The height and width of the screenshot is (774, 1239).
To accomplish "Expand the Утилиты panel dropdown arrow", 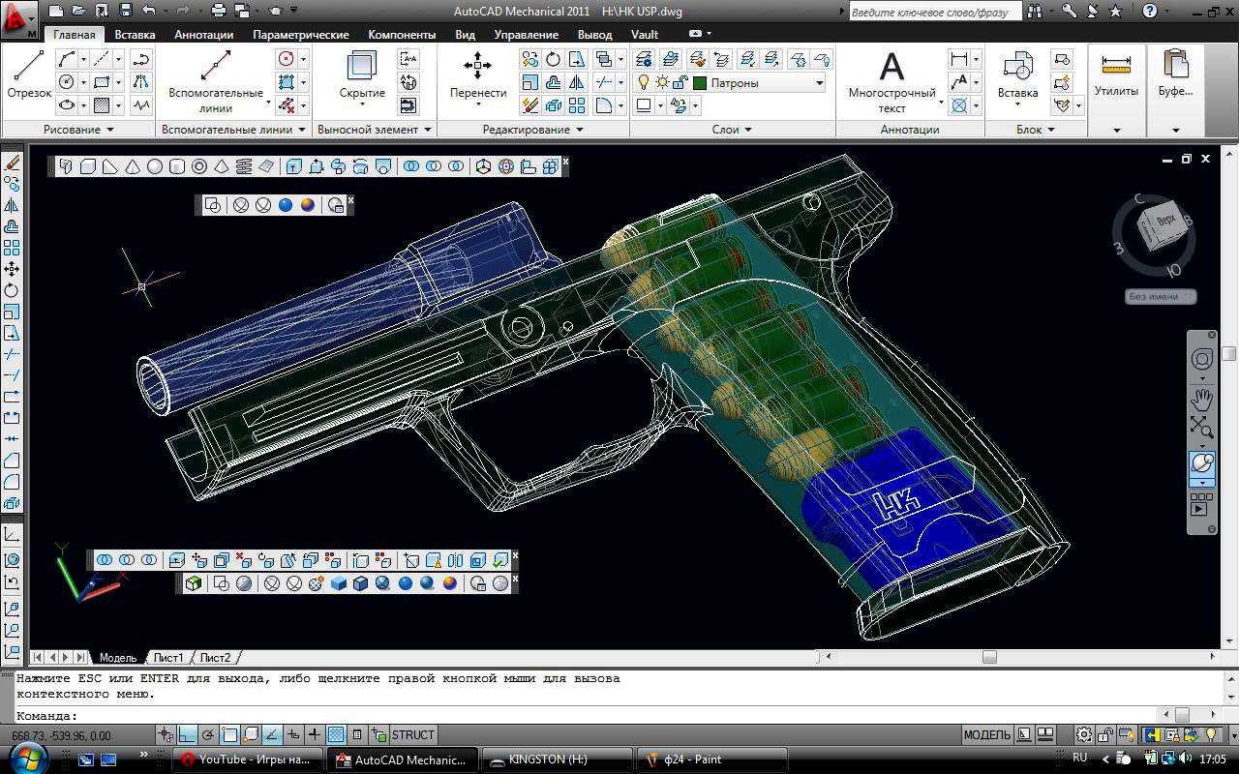I will pyautogui.click(x=1116, y=130).
